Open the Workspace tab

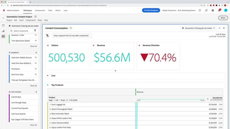[x=28, y=10]
